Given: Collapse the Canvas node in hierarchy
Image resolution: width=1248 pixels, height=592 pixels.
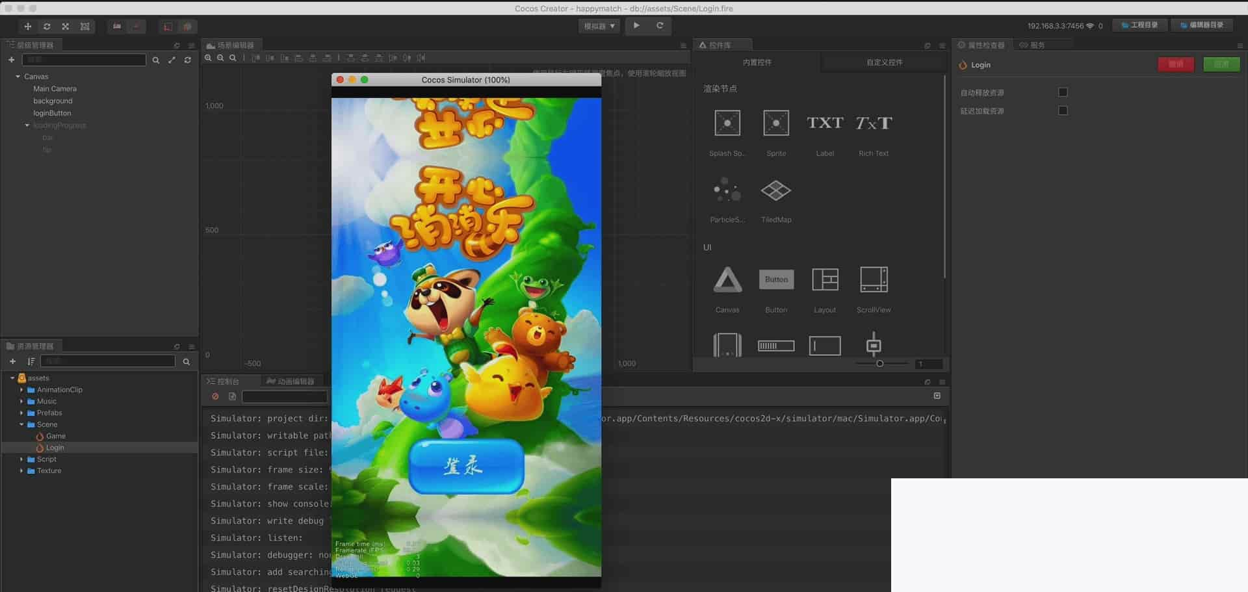Looking at the screenshot, I should pyautogui.click(x=18, y=77).
